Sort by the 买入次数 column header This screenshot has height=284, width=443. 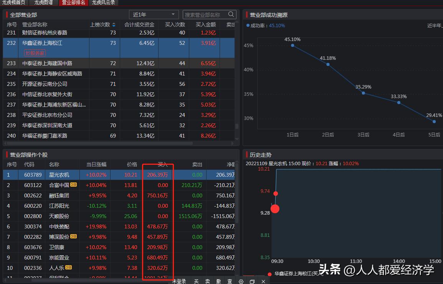click(175, 25)
